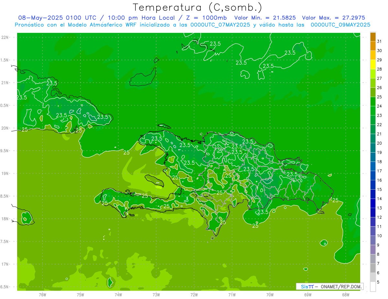Click the '08-May-2025 0100 UTC' timestamp text

click(57, 18)
